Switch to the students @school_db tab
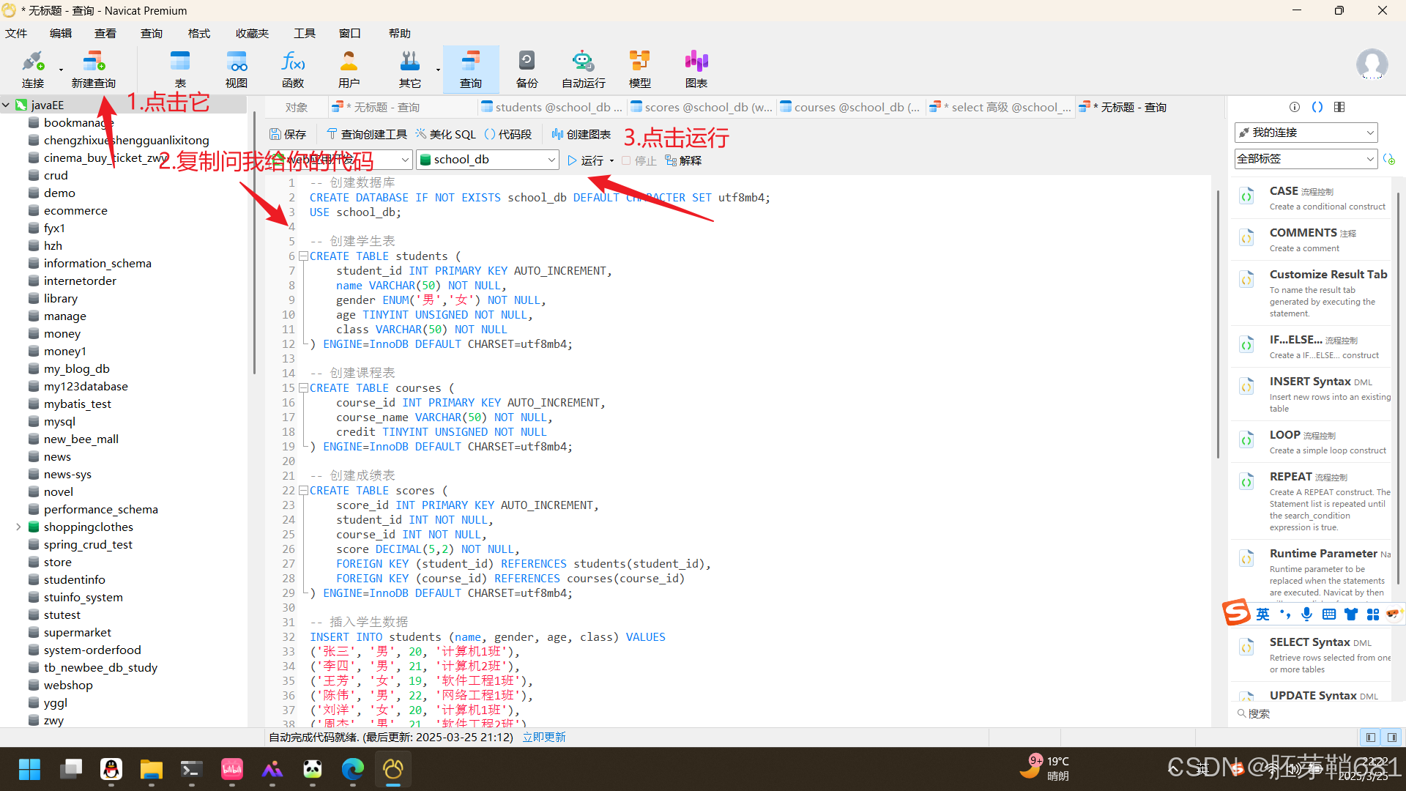1406x791 pixels. (x=553, y=107)
